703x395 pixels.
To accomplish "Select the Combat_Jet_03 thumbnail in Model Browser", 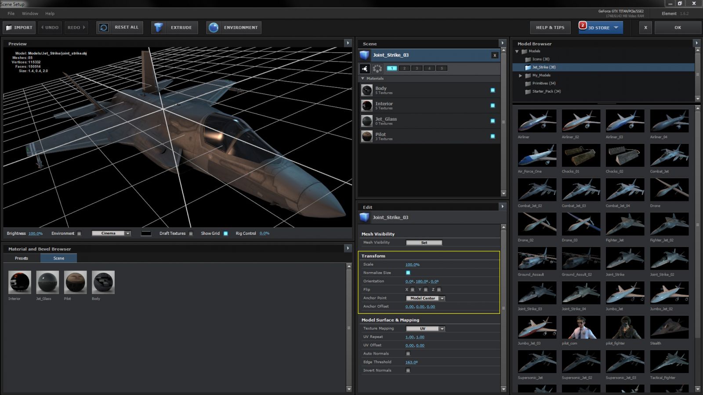I will pyautogui.click(x=581, y=189).
